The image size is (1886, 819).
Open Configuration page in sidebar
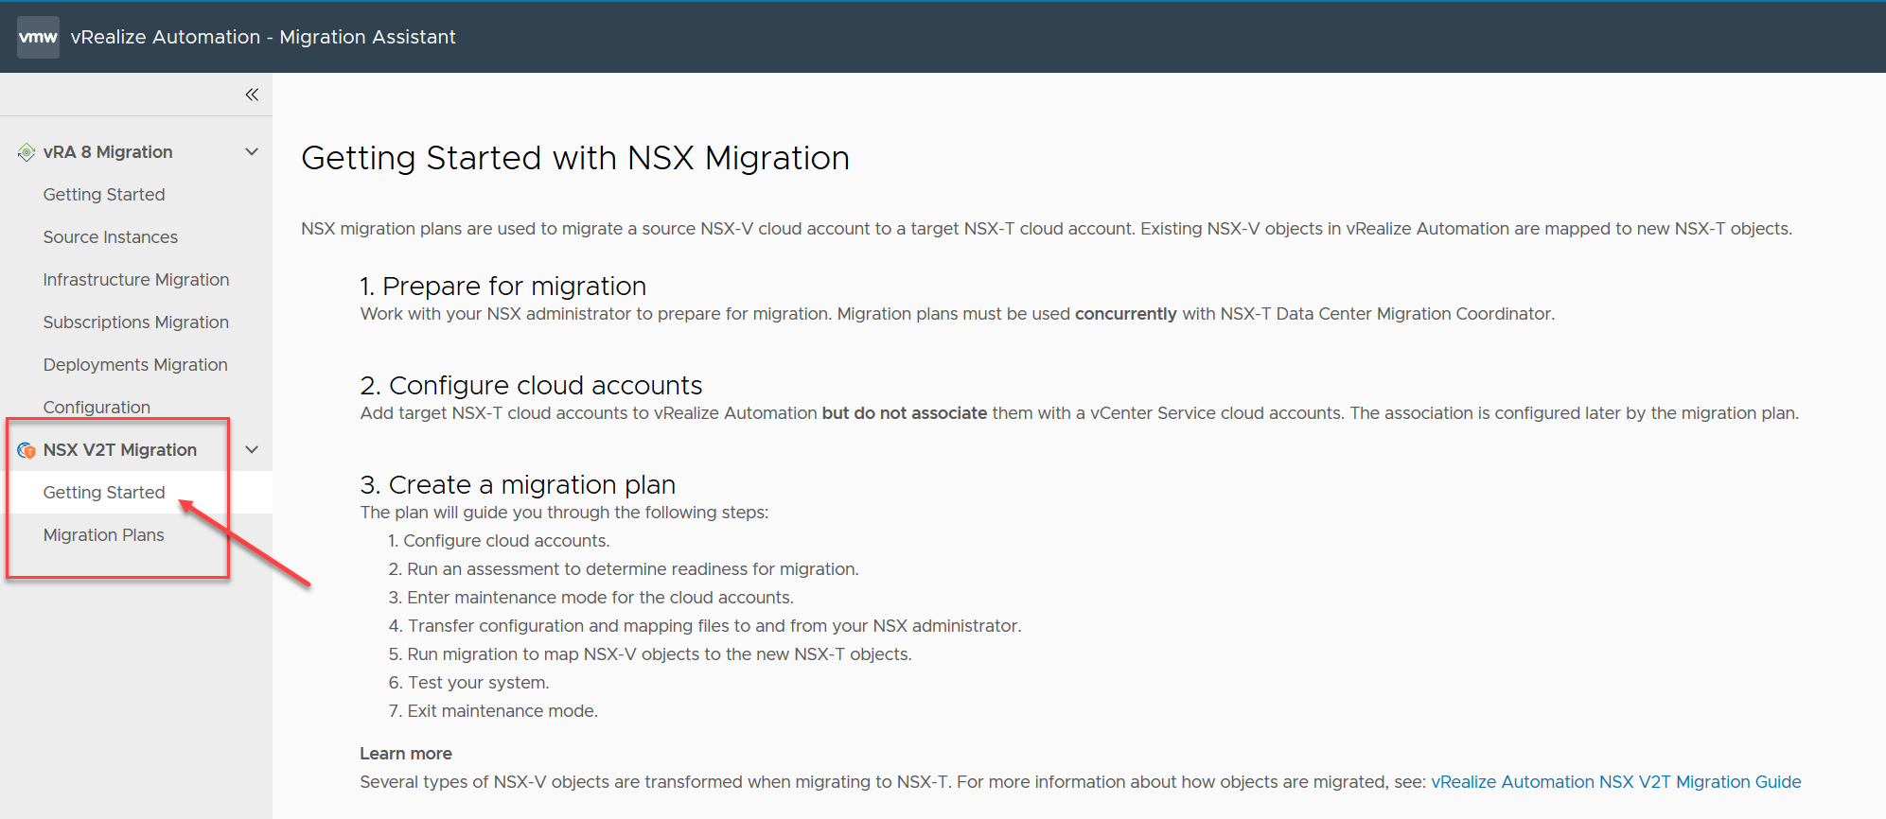pyautogui.click(x=97, y=407)
